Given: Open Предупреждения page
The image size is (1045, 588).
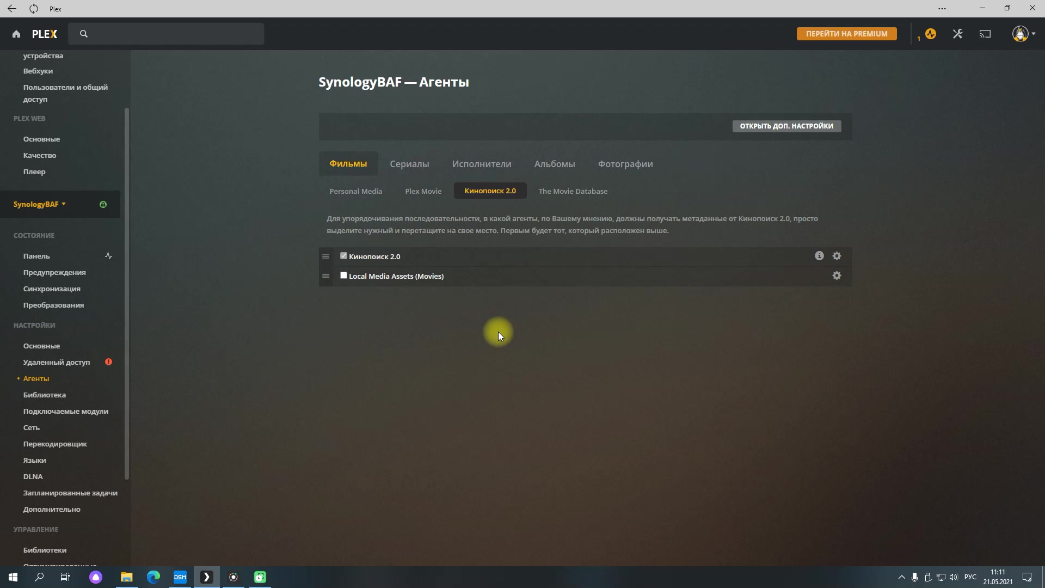Looking at the screenshot, I should (54, 273).
